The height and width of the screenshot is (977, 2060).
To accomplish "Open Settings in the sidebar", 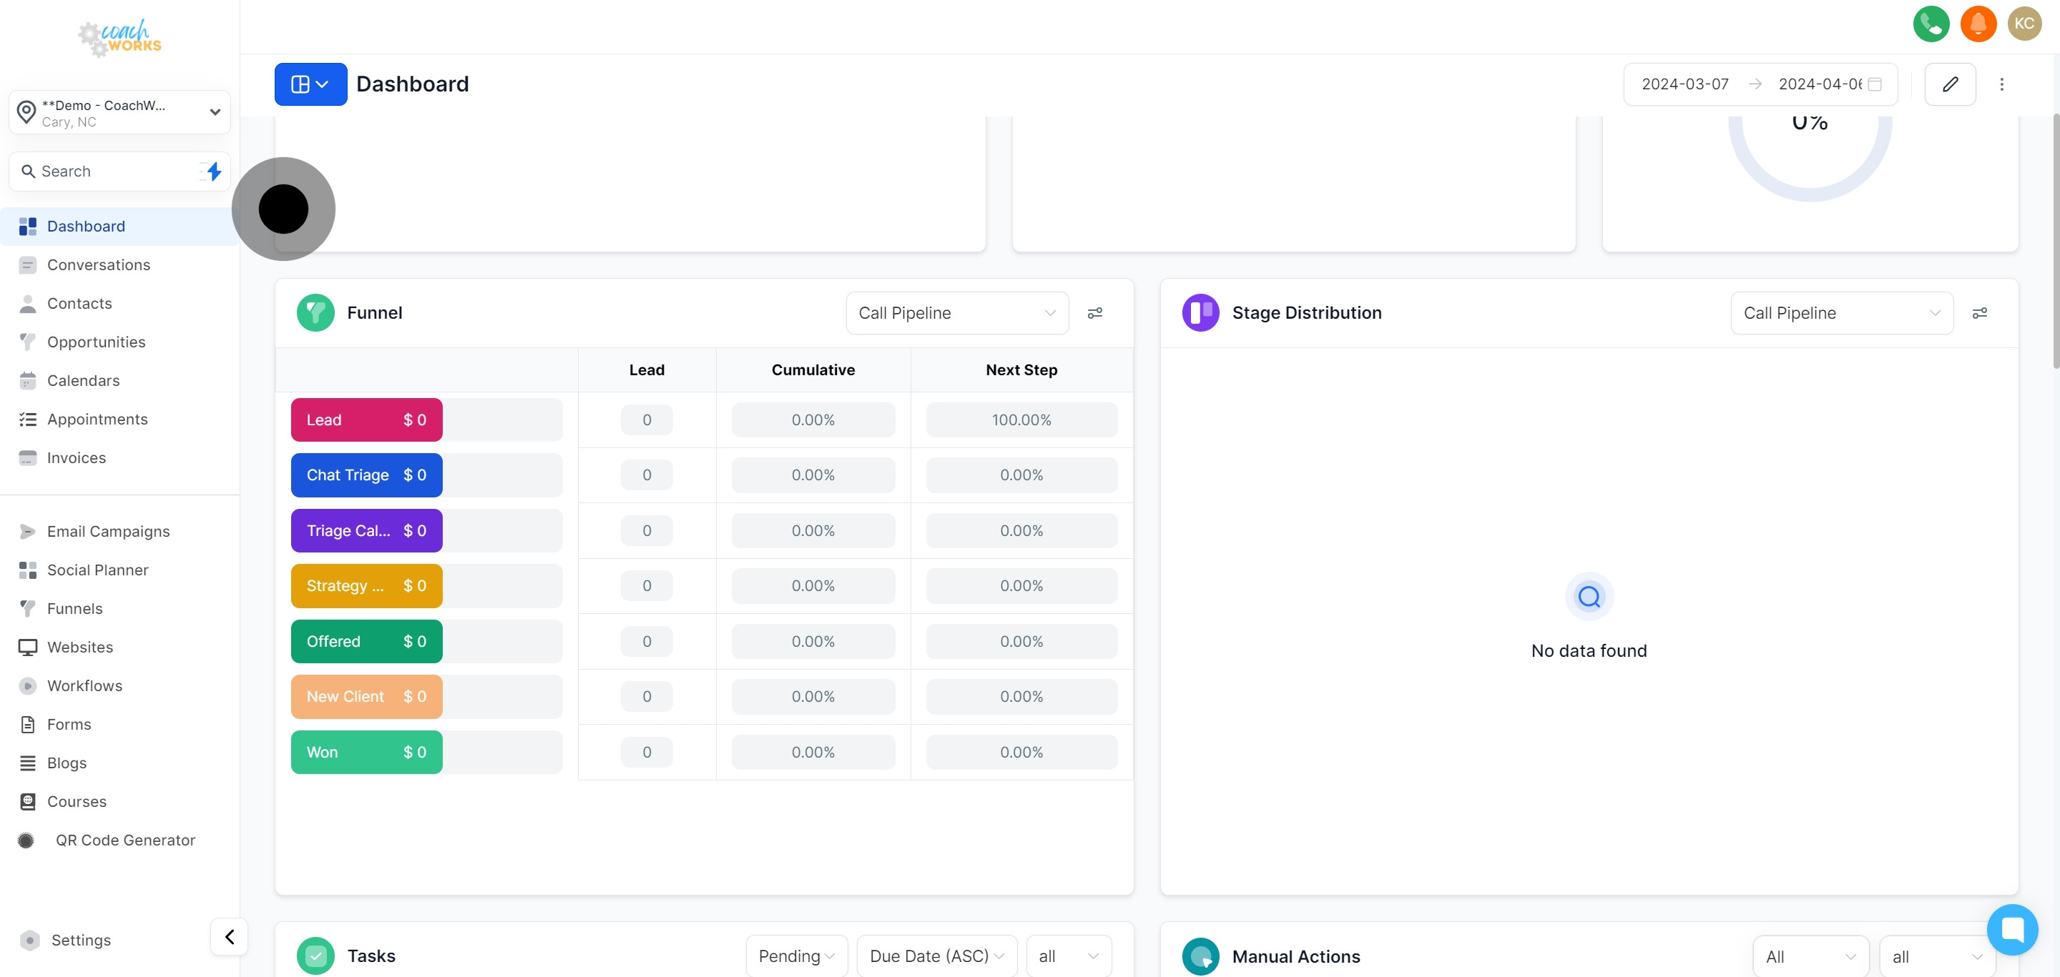I will tap(81, 939).
